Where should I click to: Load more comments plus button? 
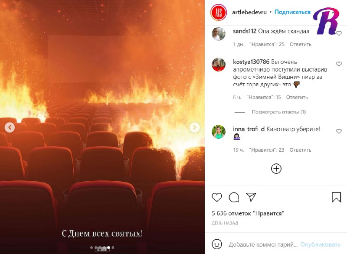[276, 169]
